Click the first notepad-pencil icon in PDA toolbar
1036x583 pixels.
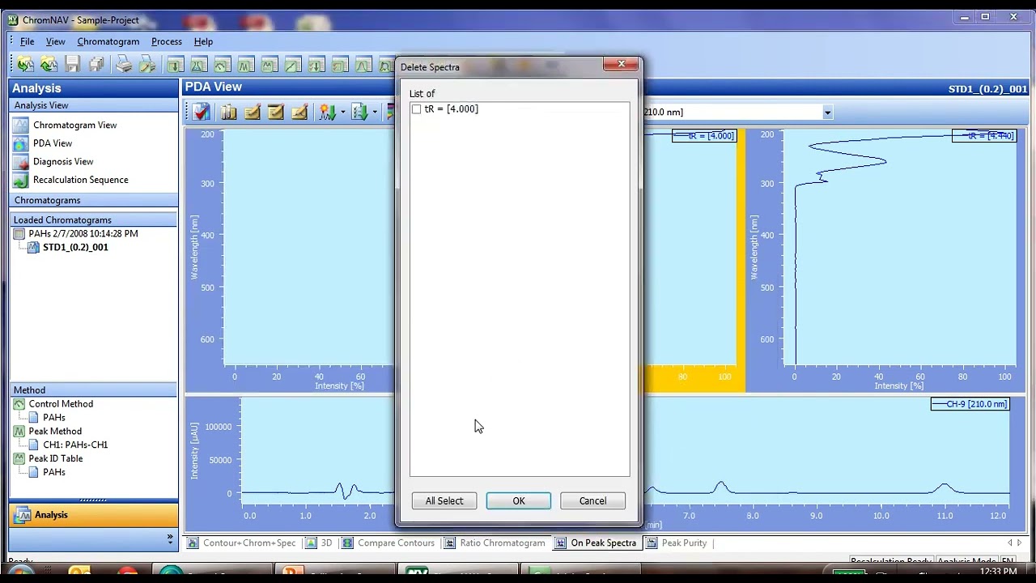252,112
